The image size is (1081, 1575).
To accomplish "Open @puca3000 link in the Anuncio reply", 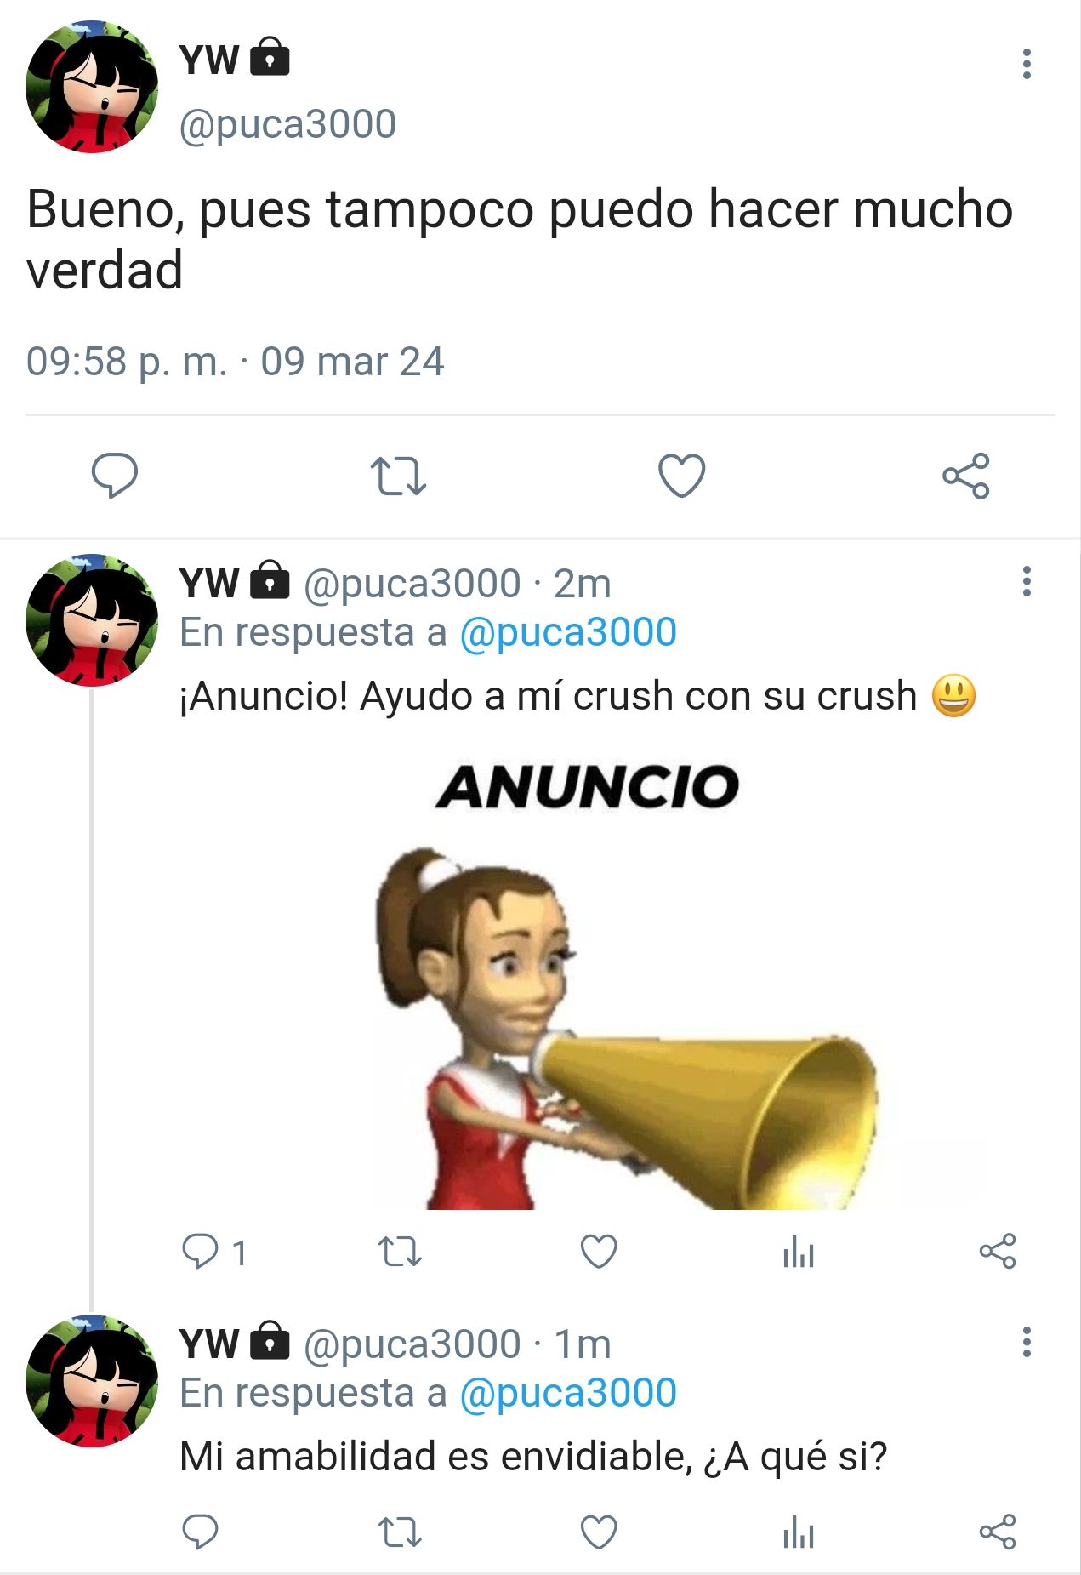I will click(568, 632).
